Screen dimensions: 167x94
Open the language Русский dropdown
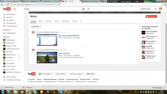[x=45, y=74]
